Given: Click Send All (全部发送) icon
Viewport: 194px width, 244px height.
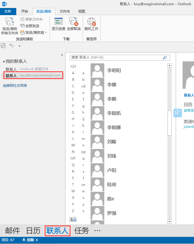Looking at the screenshot, I should click(23, 26).
